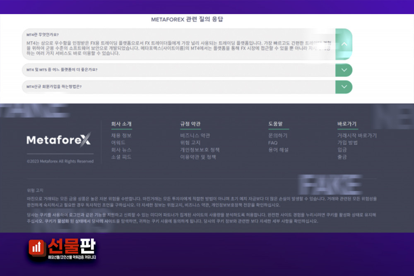The image size is (414, 276).
Task: Click the 선물판 logo icon
Action: pos(36,247)
